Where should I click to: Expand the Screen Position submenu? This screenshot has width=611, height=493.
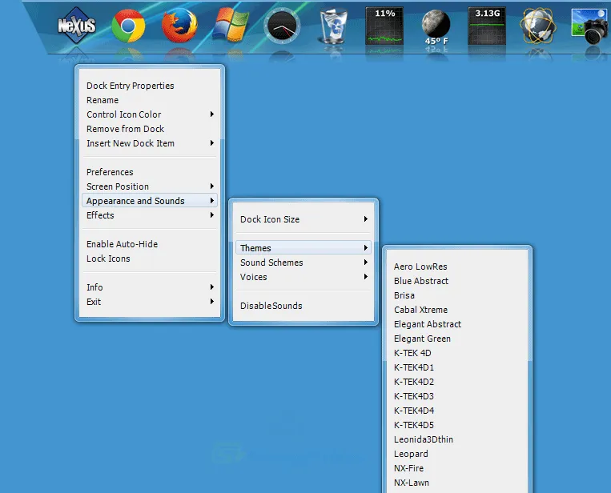[150, 186]
